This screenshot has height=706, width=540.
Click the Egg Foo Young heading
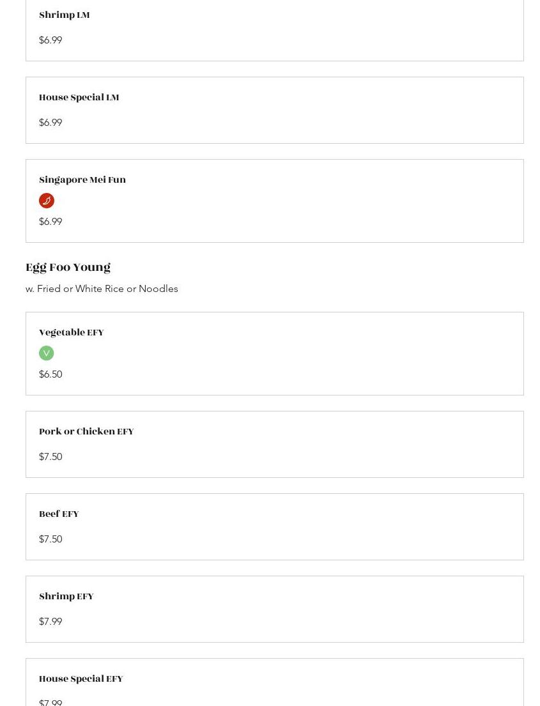pos(68,267)
